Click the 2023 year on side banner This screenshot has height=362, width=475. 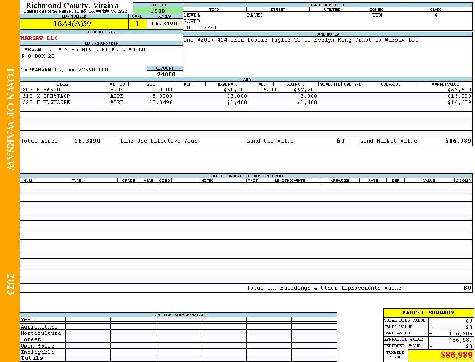coord(10,284)
